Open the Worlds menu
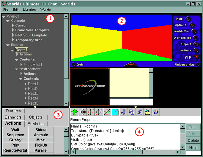 point(45,10)
